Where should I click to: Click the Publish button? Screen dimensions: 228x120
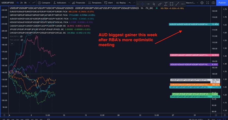coord(222,3)
